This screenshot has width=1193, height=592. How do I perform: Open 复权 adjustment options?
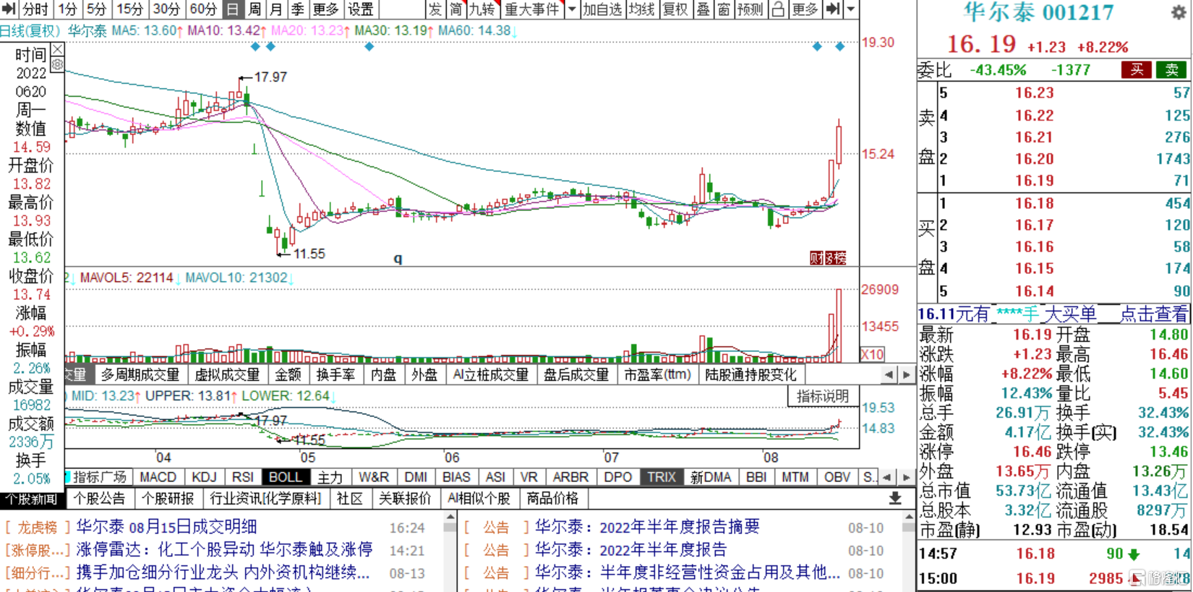(676, 9)
